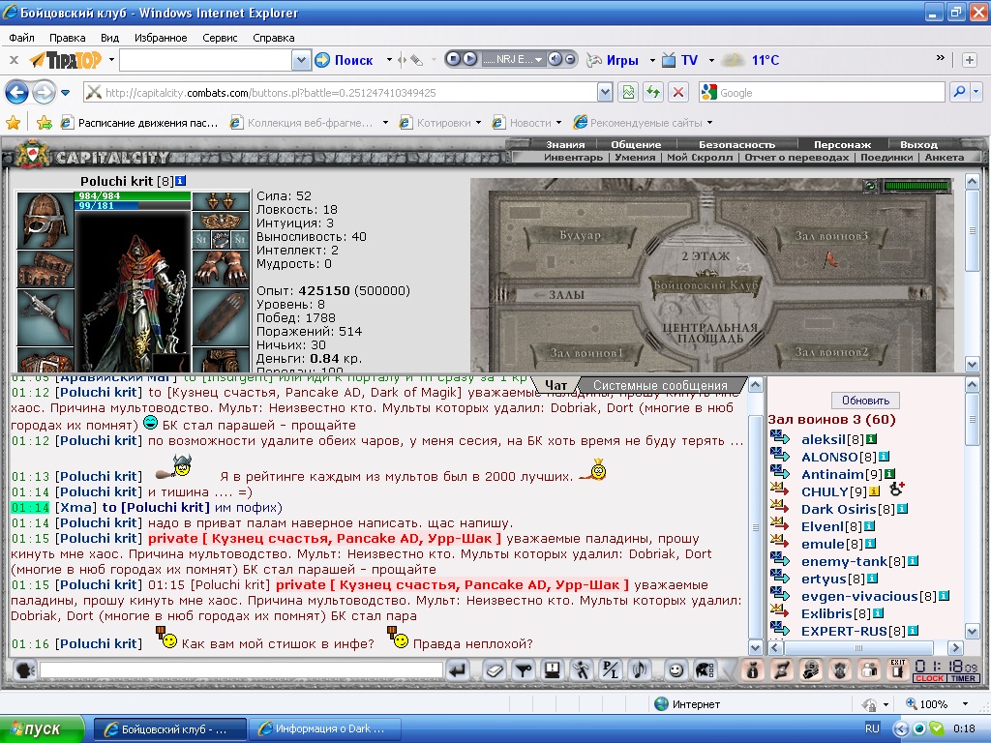
Task: Click the info icon next to ALONSO
Action: pyautogui.click(x=885, y=457)
